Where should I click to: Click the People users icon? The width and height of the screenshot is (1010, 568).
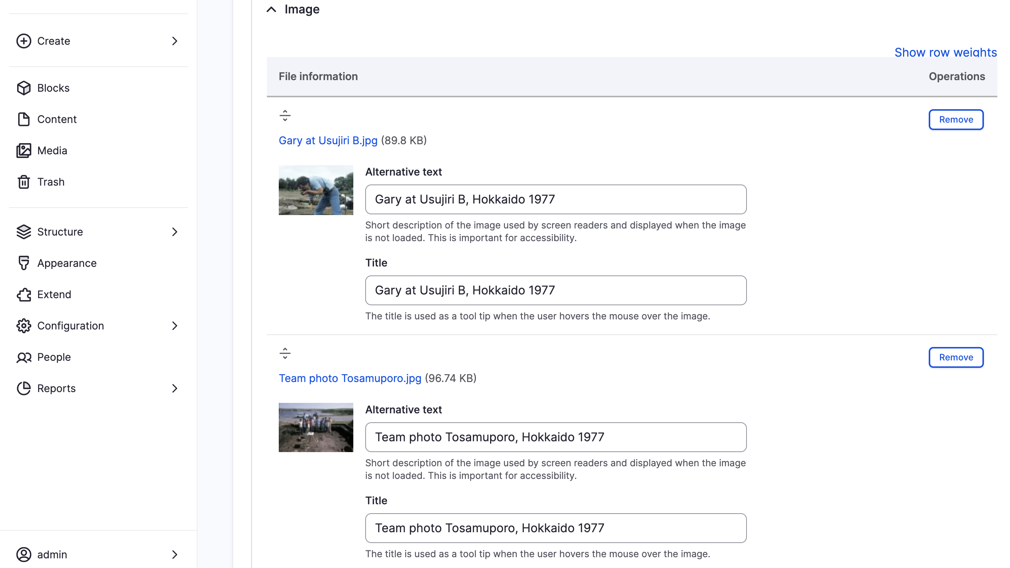point(23,357)
